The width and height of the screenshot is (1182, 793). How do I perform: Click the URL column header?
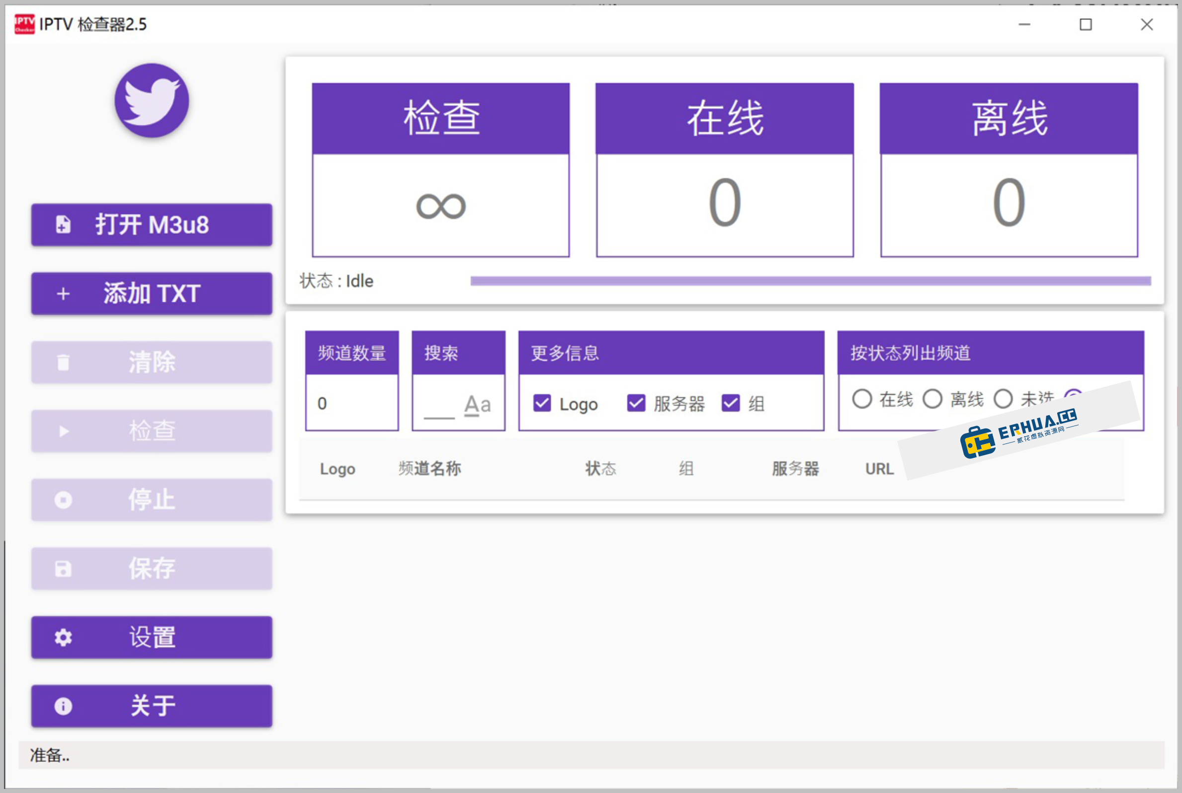click(879, 469)
